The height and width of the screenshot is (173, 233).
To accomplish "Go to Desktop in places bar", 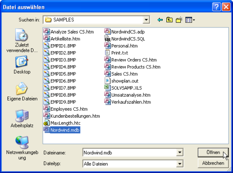I will click(22, 65).
